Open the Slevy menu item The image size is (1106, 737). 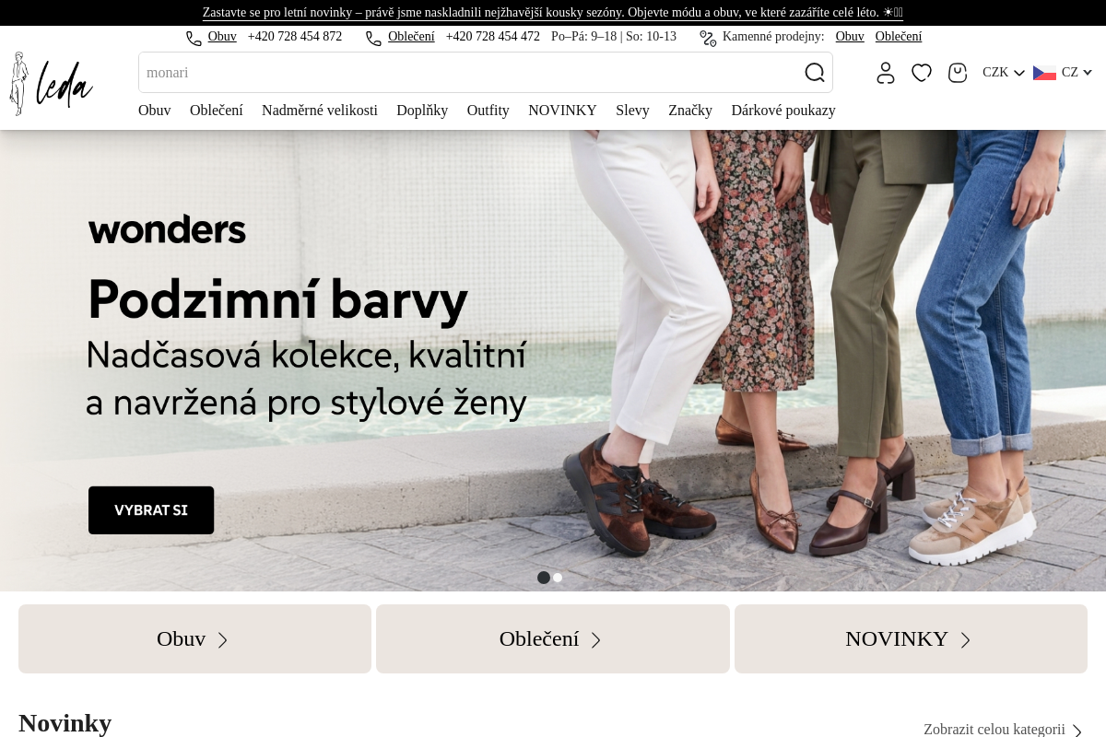tap(632, 111)
